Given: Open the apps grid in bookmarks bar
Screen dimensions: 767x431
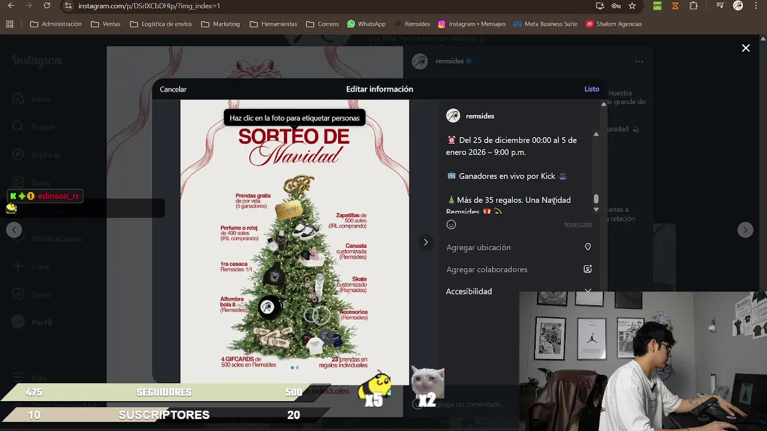Looking at the screenshot, I should pos(10,24).
